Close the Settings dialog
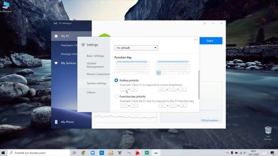278x156 pixels. coord(195,39)
